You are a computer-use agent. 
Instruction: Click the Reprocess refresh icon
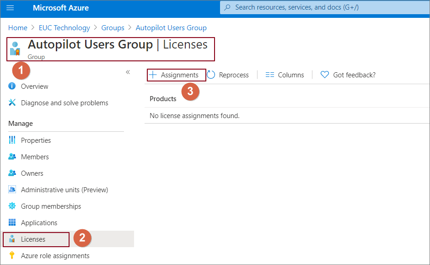(x=211, y=75)
